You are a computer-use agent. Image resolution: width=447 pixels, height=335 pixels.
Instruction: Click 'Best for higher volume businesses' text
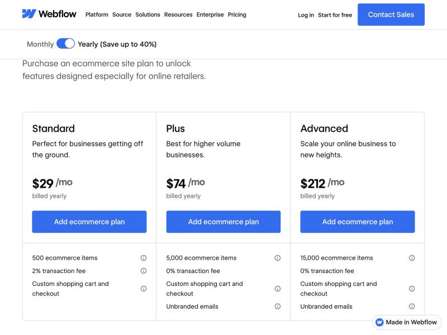(x=203, y=149)
